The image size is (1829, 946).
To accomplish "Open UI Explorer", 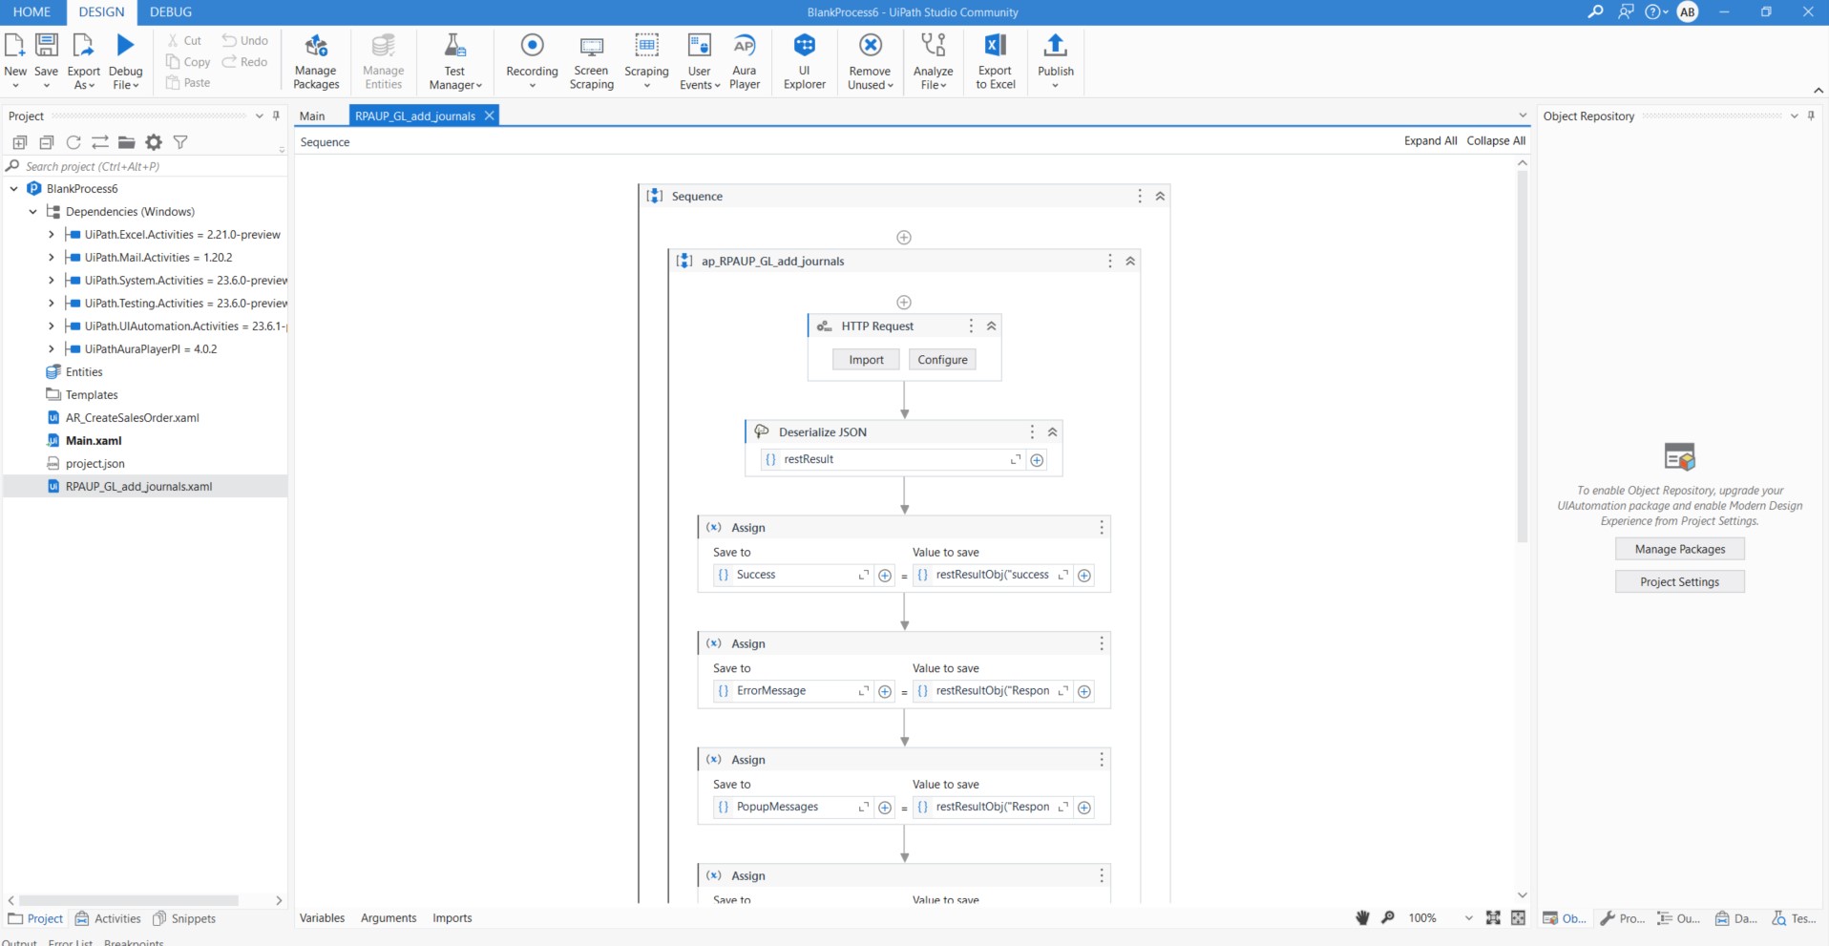I will click(805, 62).
